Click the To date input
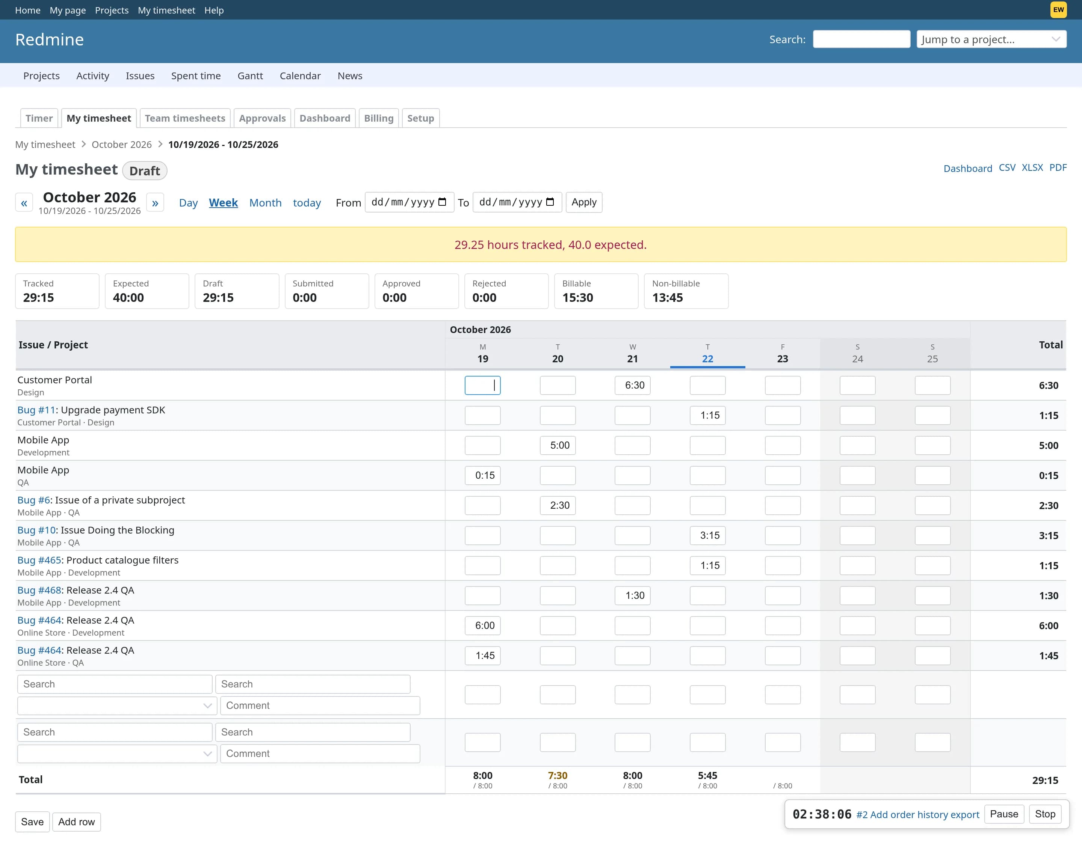Image resolution: width=1082 pixels, height=841 pixels. [517, 202]
